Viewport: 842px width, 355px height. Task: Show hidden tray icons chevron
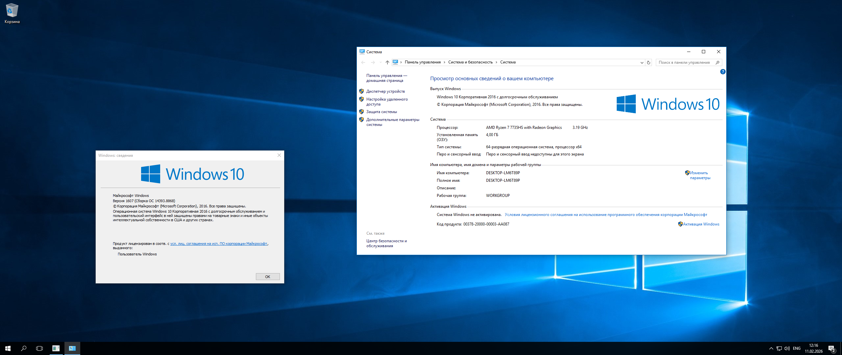pyautogui.click(x=771, y=348)
